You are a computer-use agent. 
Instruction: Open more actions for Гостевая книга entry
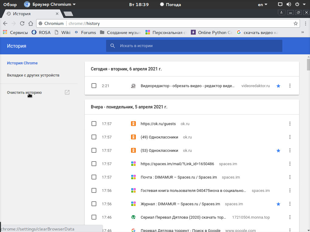point(290,190)
